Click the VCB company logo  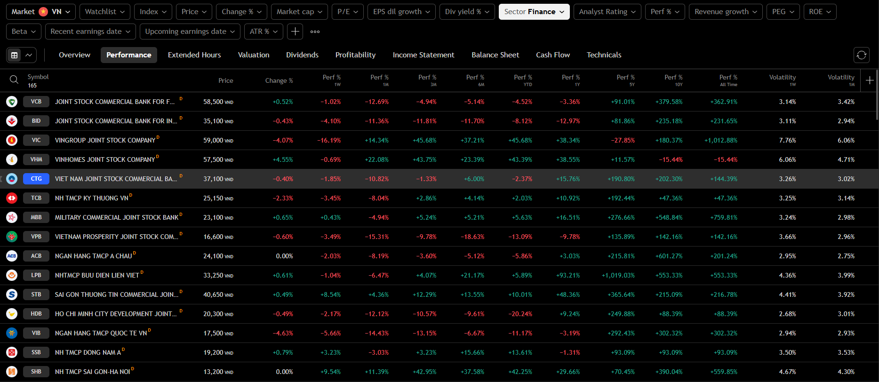coord(12,102)
